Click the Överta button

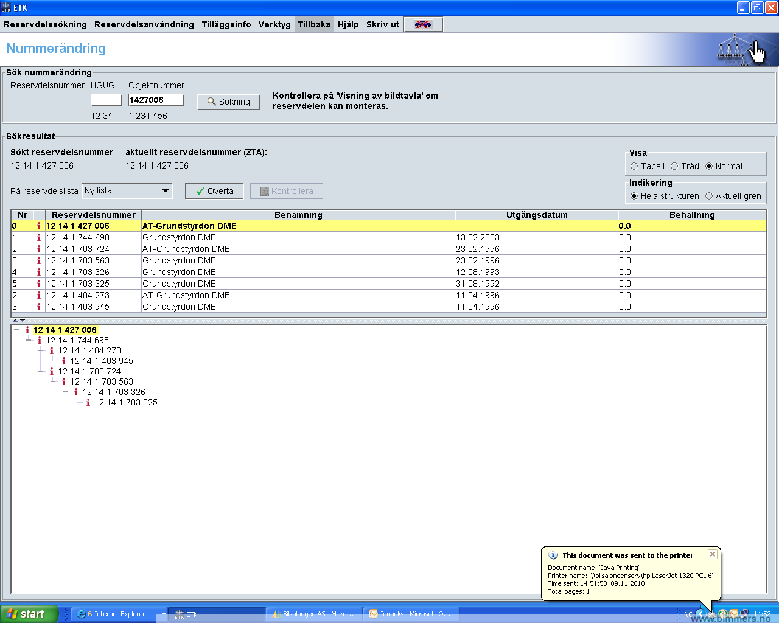[214, 191]
